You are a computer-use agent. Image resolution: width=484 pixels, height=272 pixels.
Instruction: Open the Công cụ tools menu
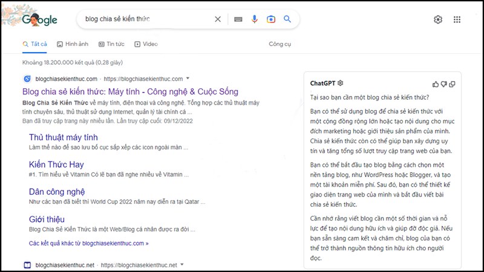pos(280,44)
